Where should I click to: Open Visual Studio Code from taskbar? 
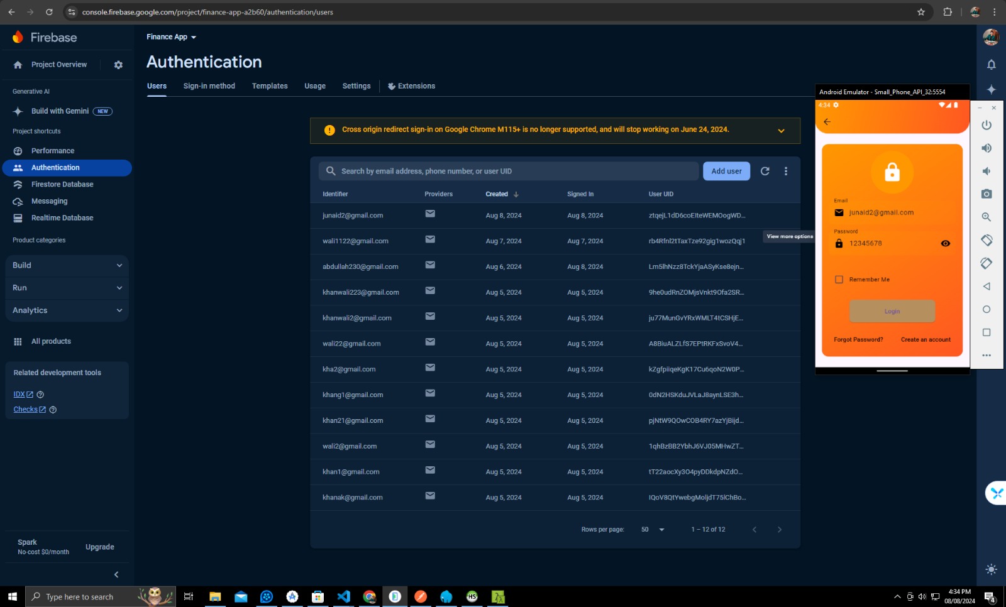tap(343, 596)
